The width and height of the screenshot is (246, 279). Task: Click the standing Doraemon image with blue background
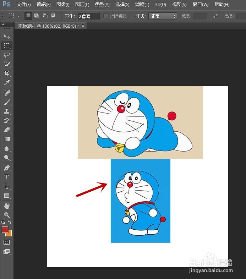coord(141,201)
